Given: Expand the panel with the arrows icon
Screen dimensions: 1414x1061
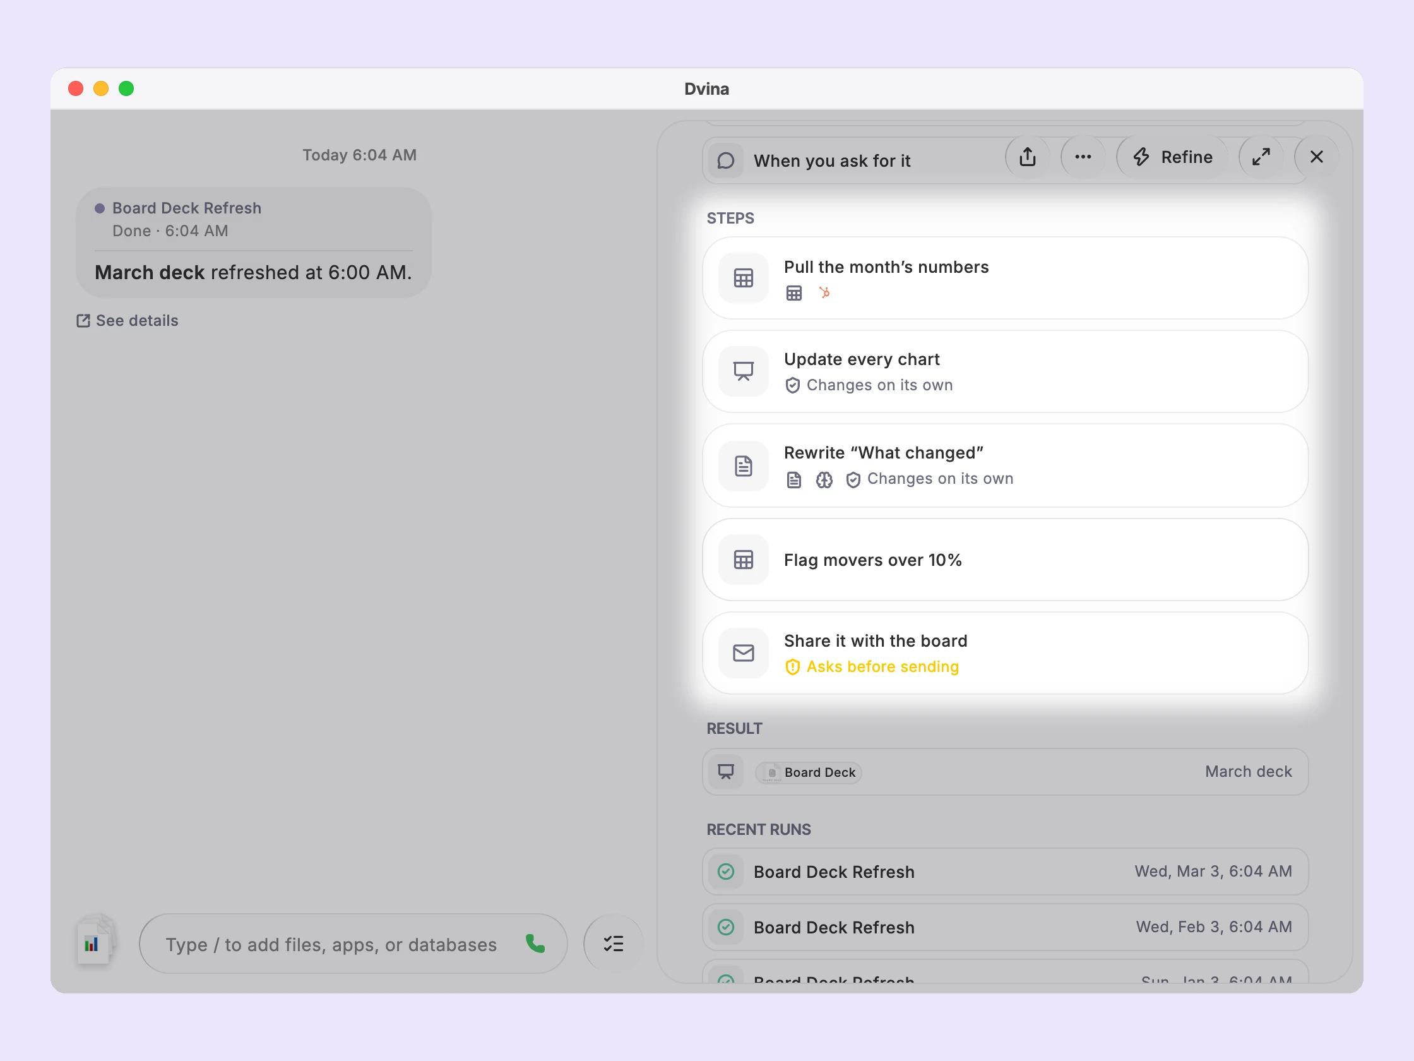Looking at the screenshot, I should click(x=1261, y=157).
